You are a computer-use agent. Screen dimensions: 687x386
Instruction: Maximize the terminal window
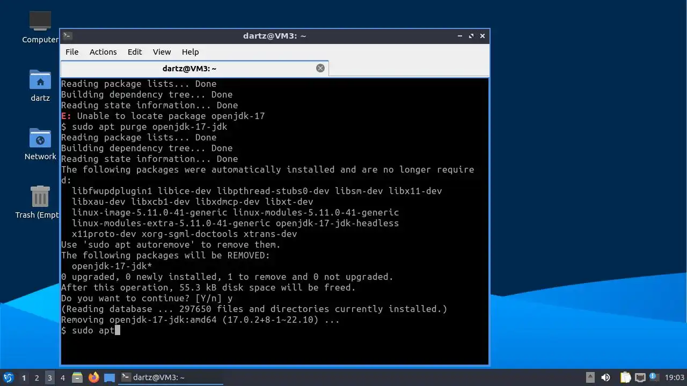pyautogui.click(x=471, y=36)
